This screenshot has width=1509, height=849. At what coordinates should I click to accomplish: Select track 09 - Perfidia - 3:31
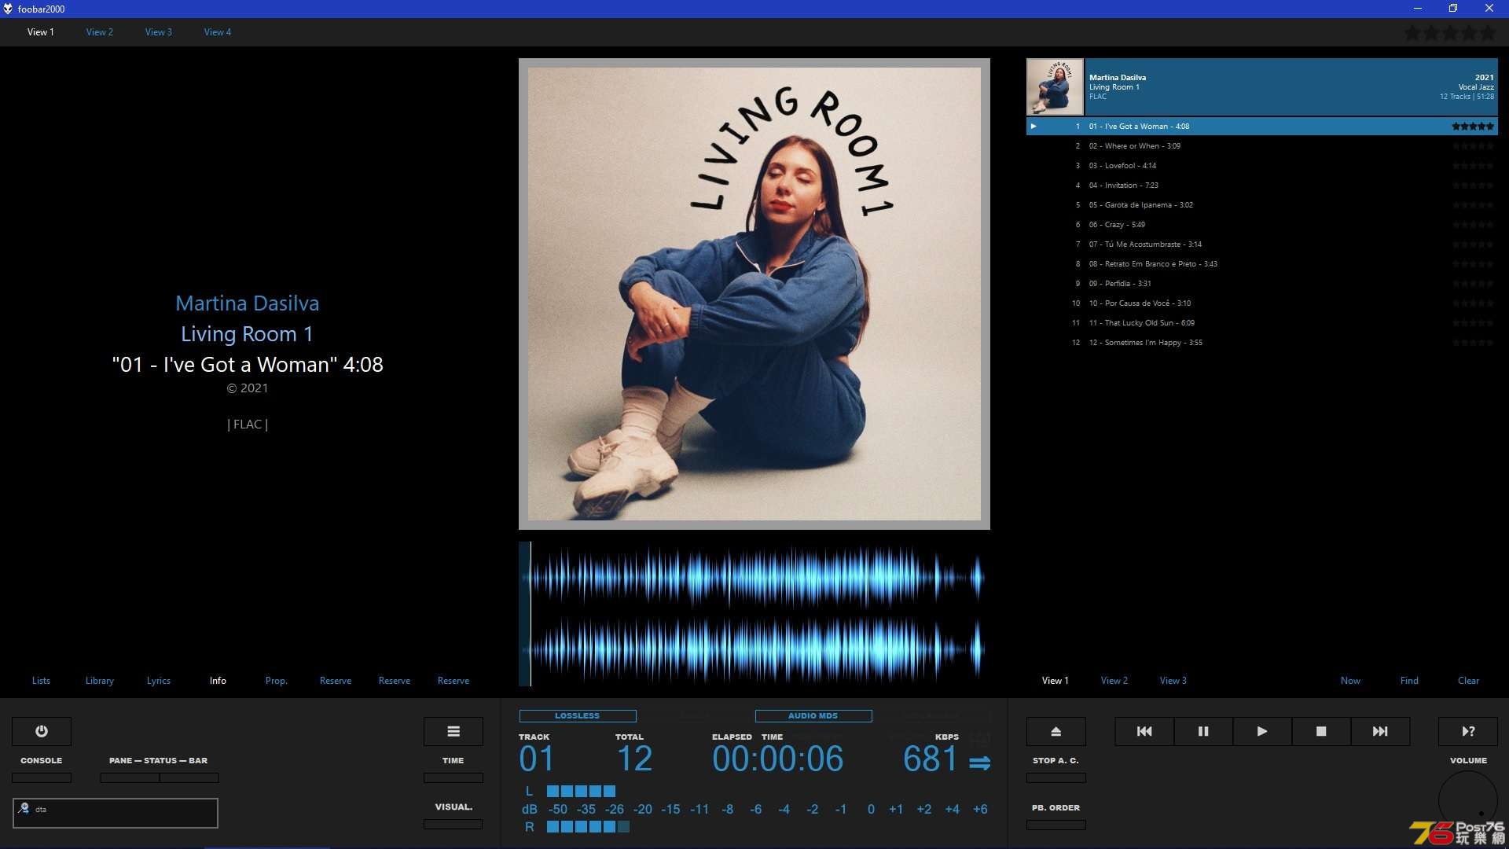pyautogui.click(x=1262, y=284)
